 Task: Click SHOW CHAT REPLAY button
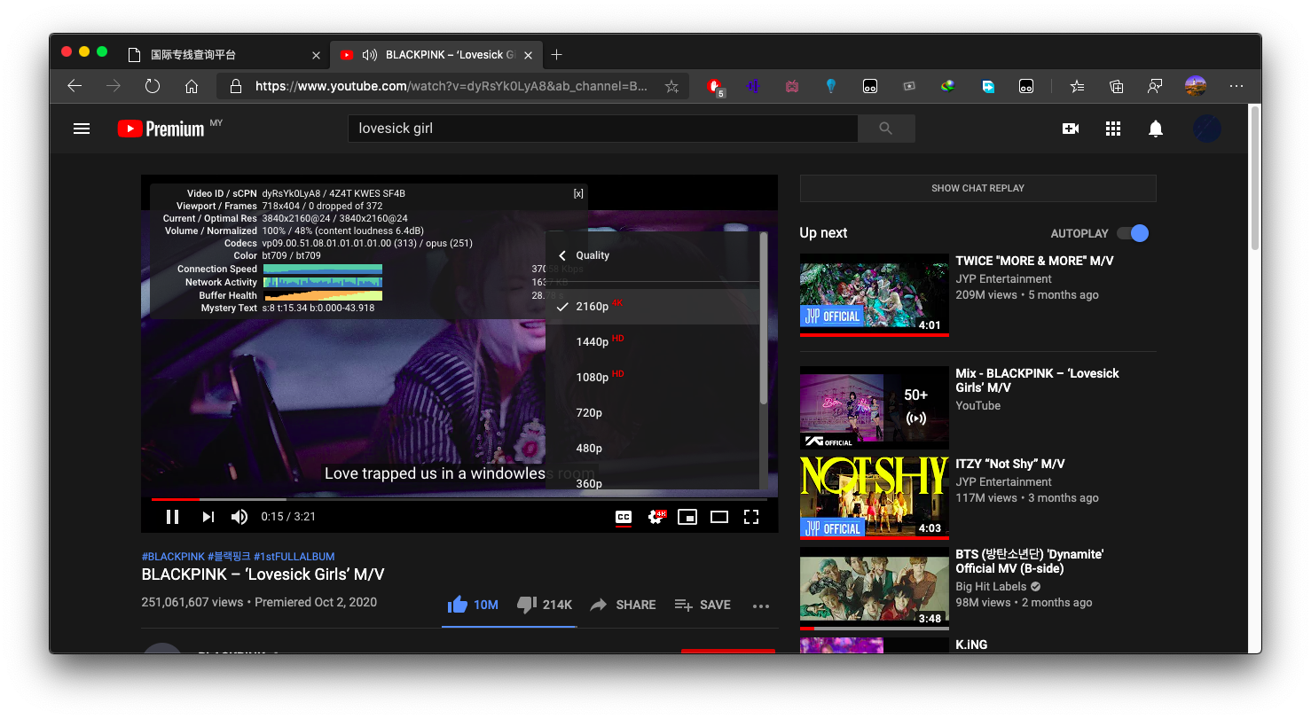click(x=977, y=188)
